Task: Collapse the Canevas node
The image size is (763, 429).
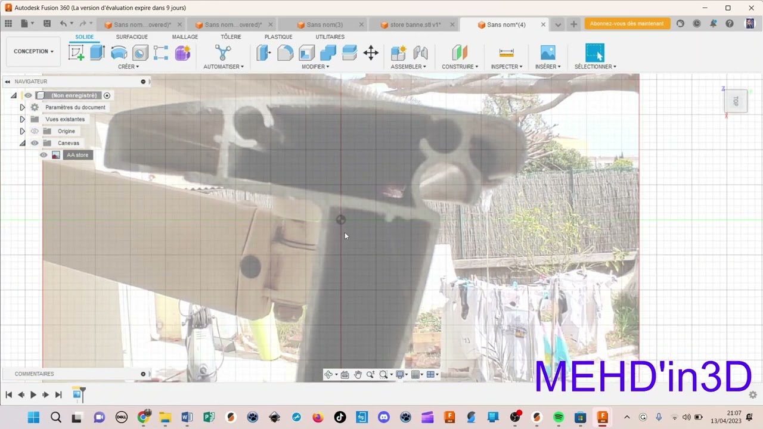Action: click(22, 143)
